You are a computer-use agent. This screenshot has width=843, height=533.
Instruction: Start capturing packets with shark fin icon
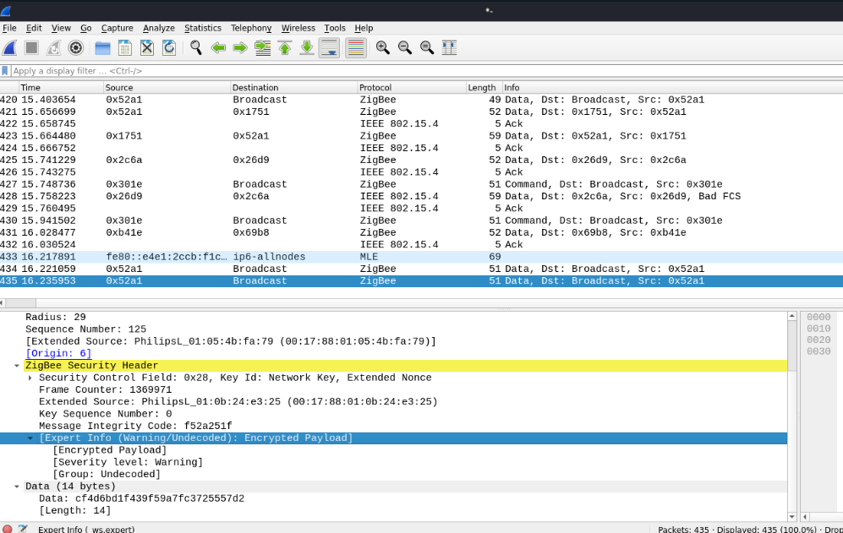9,48
